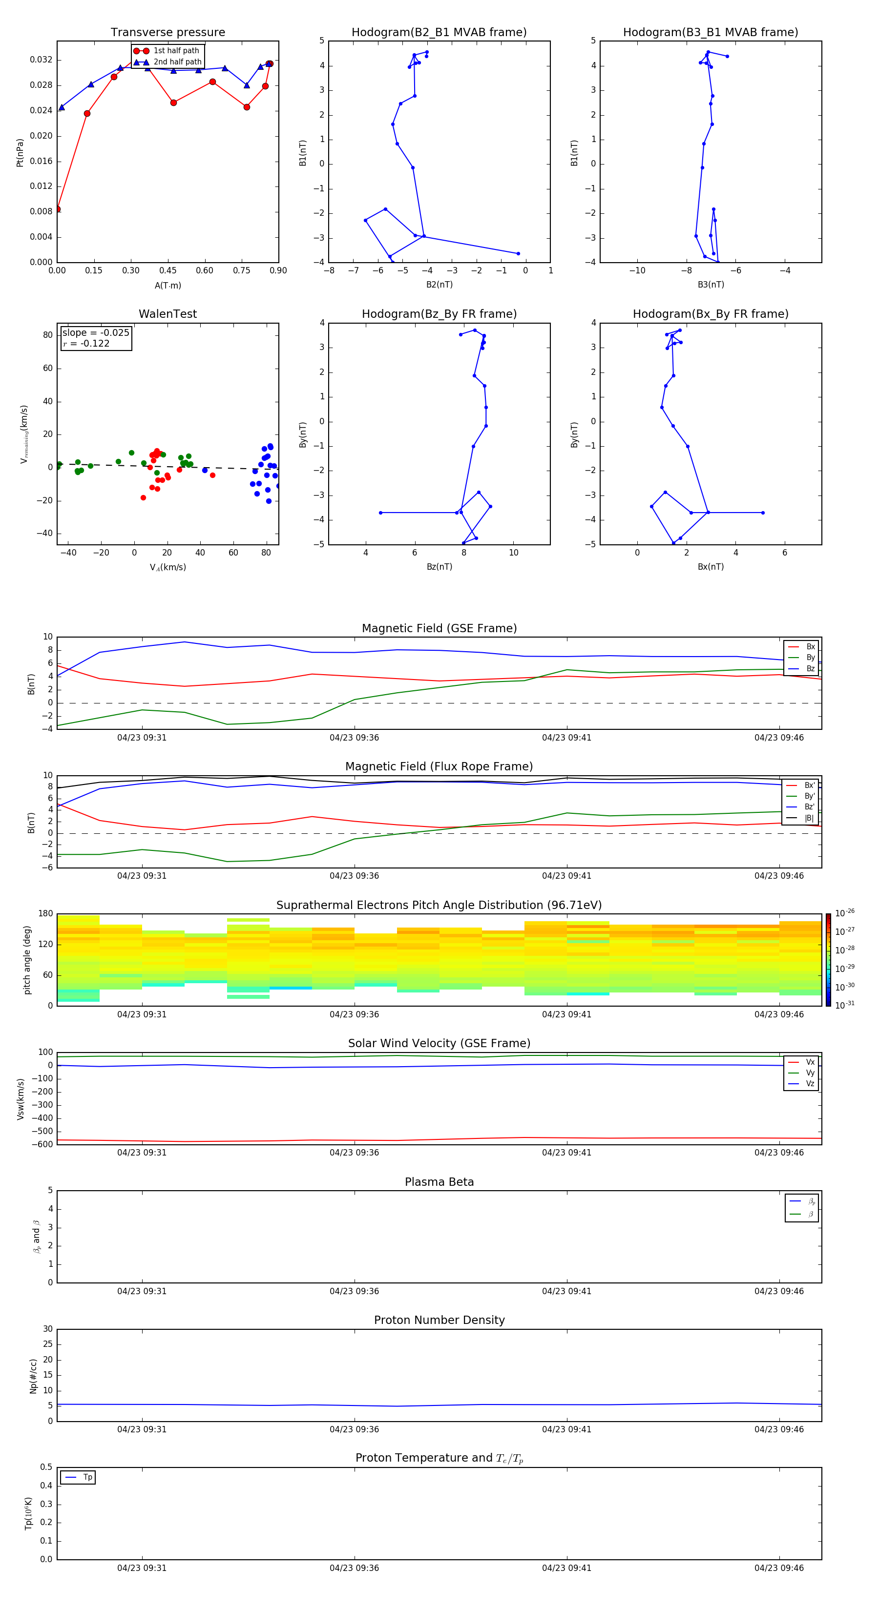The height and width of the screenshot is (1611, 879).
Task: Click the '1st half path' legend entry
Action: [x=167, y=51]
